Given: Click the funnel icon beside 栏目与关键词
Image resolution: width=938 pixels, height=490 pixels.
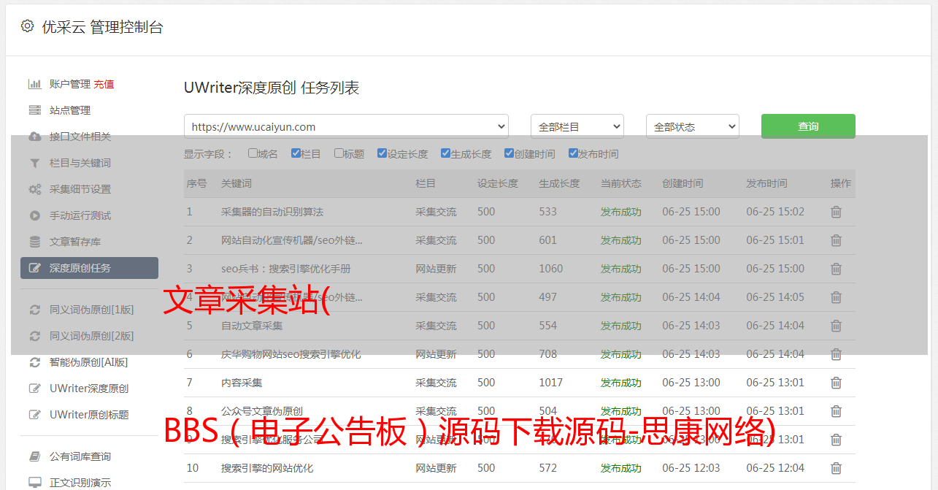Looking at the screenshot, I should click(x=34, y=163).
